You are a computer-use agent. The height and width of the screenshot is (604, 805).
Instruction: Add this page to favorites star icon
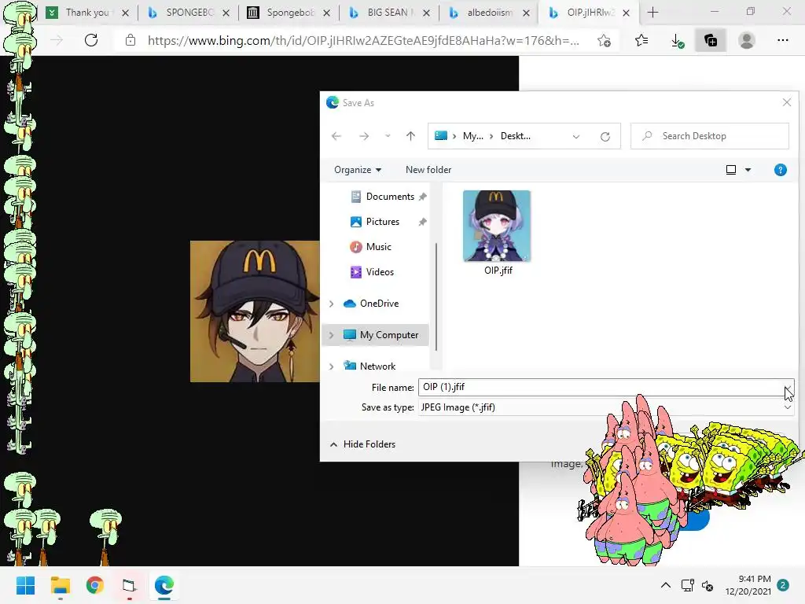(x=605, y=41)
